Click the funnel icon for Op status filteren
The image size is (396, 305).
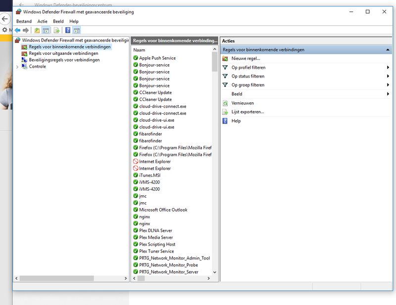[225, 76]
